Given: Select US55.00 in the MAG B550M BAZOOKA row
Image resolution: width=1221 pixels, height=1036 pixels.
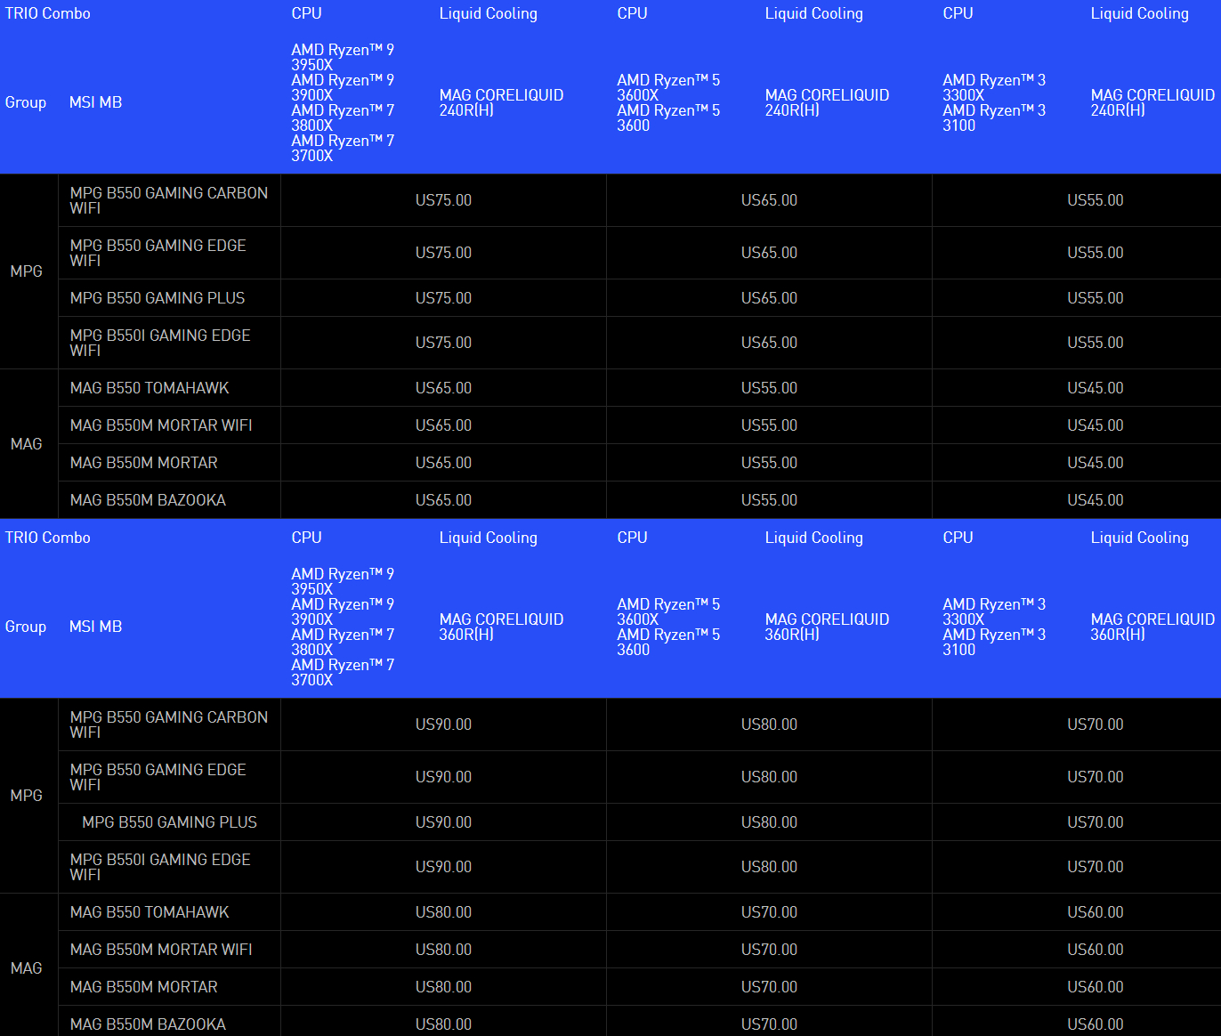Looking at the screenshot, I should (x=769, y=500).
